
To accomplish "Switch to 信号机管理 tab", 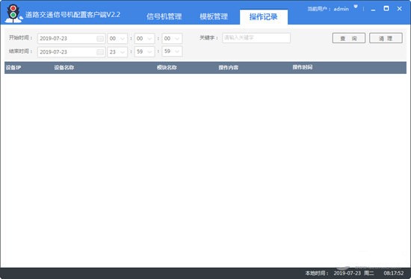I will point(164,16).
